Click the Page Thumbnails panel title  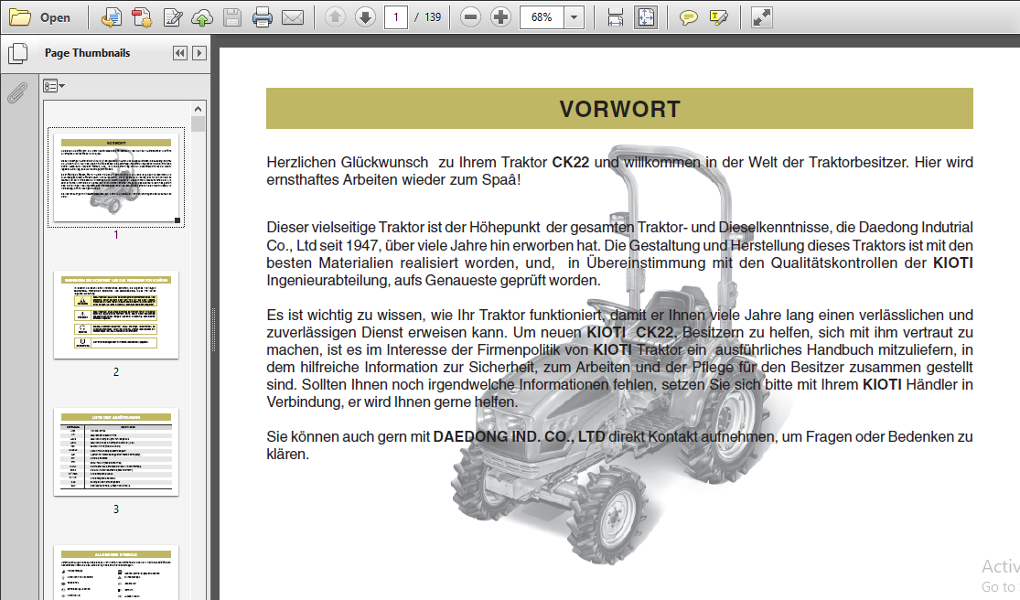click(x=87, y=53)
